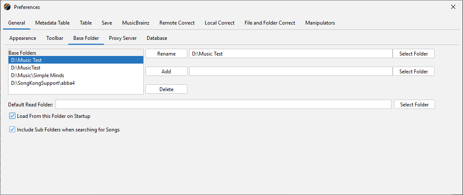
Task: Show the Appearance sub-tab
Action: (x=22, y=38)
